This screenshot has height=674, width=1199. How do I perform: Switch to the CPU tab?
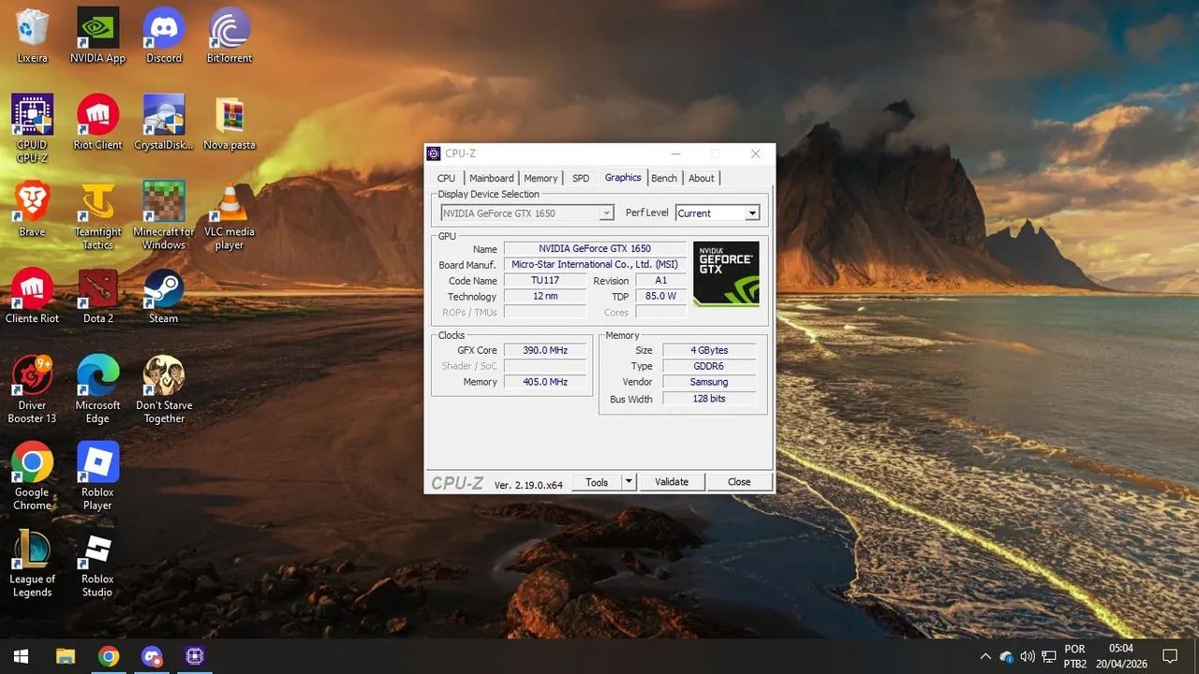(x=446, y=178)
